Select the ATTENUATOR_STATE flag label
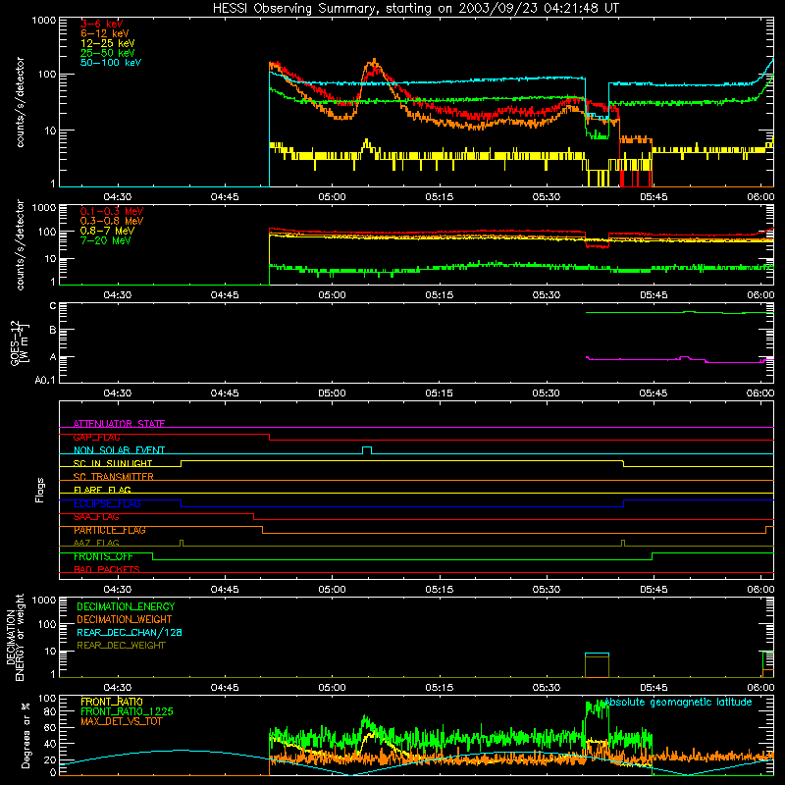 coord(119,424)
